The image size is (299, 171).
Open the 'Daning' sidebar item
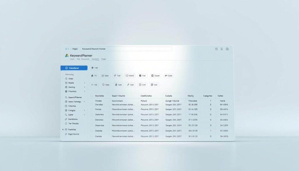tap(70, 87)
